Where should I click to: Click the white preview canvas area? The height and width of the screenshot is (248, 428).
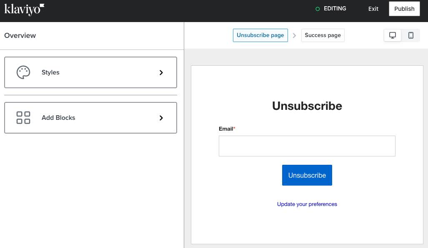coord(307,229)
